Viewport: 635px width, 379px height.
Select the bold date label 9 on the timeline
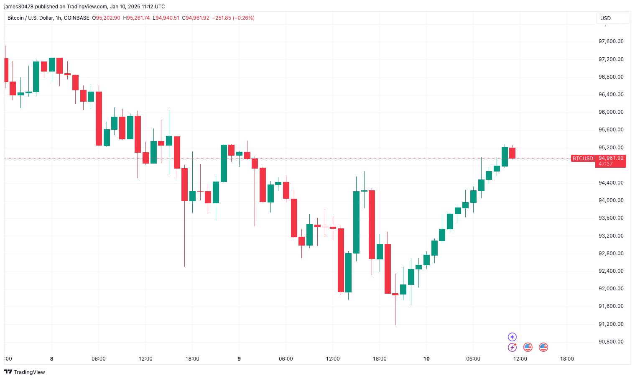tap(239, 359)
